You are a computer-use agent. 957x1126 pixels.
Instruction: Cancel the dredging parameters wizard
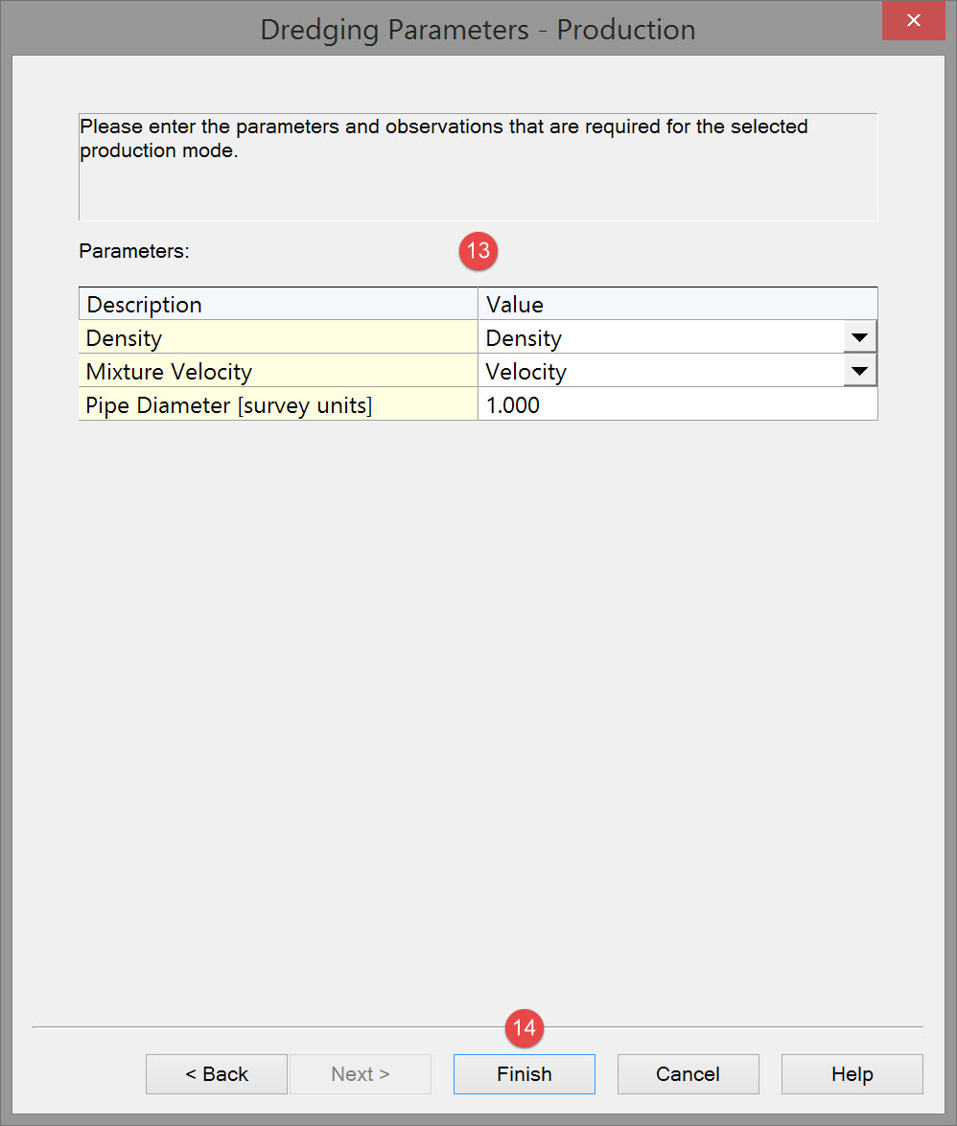point(688,1074)
